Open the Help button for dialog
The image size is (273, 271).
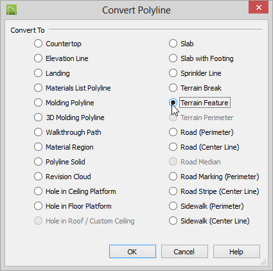(x=236, y=252)
